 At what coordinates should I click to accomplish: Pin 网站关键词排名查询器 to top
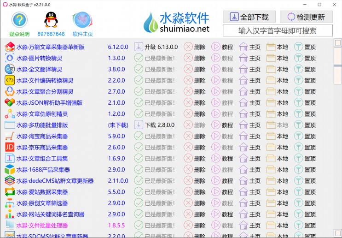(305, 214)
